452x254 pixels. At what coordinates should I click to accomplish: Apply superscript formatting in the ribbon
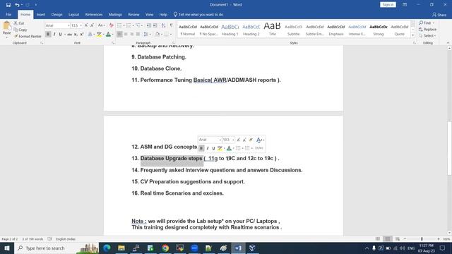[82, 35]
